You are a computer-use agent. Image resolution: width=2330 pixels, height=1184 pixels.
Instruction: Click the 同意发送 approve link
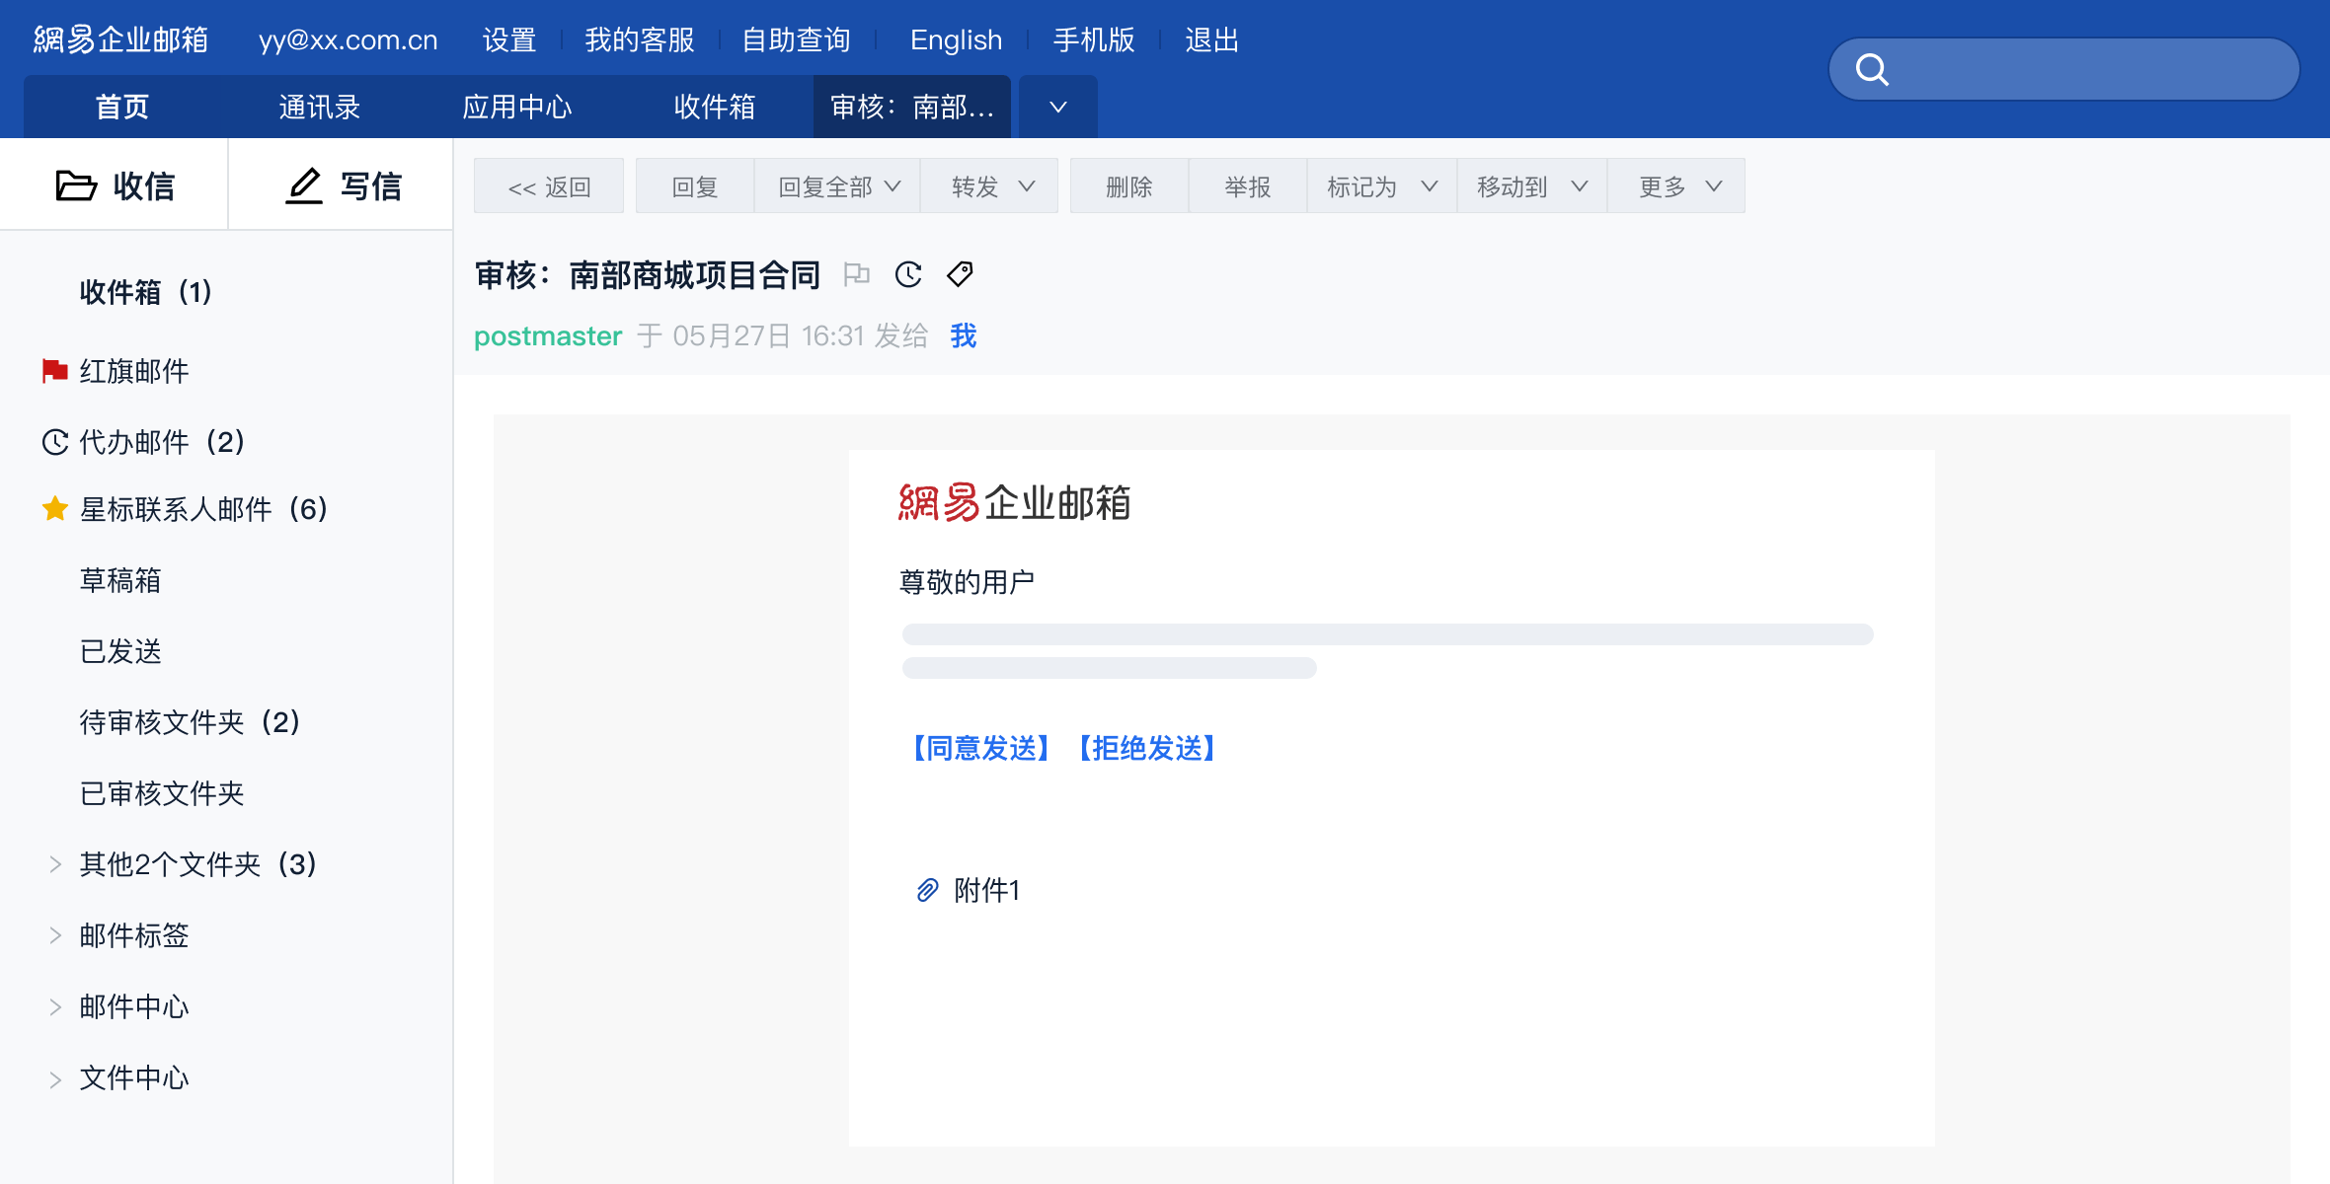980,748
